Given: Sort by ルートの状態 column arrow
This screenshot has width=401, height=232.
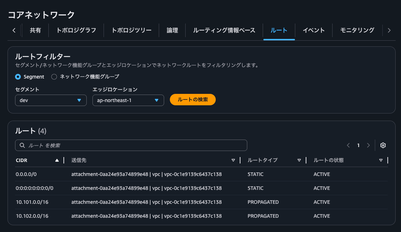Looking at the screenshot, I should (381, 160).
